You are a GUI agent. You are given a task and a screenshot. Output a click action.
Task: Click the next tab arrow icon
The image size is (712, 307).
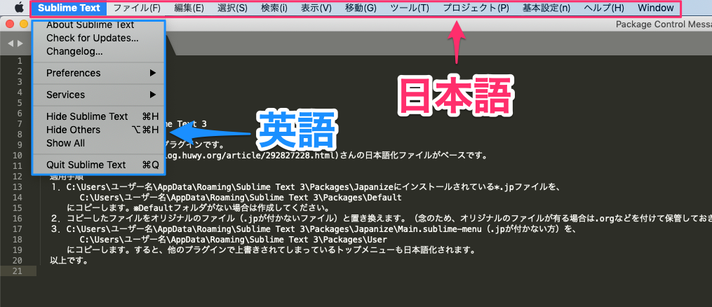pyautogui.click(x=20, y=43)
